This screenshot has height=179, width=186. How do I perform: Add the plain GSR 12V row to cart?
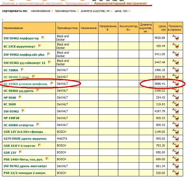click(x=175, y=152)
